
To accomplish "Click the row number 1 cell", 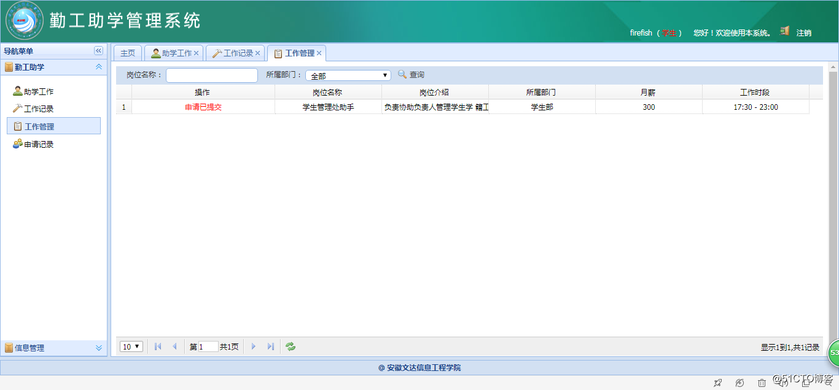I will click(123, 107).
